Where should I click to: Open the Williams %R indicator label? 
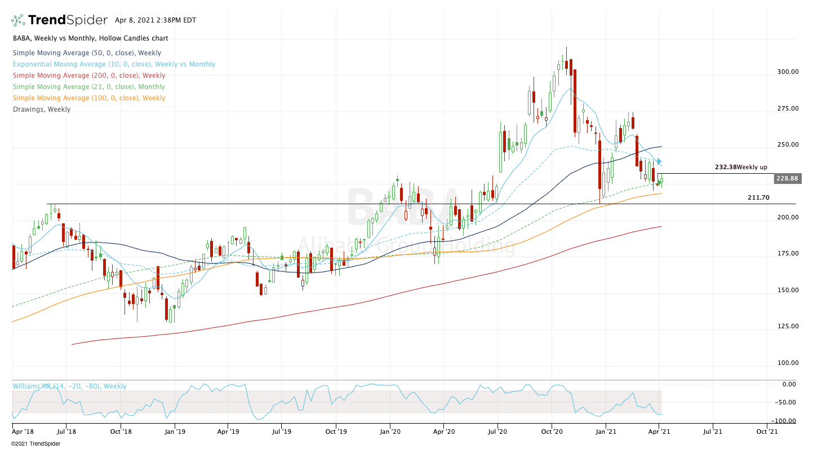70,386
